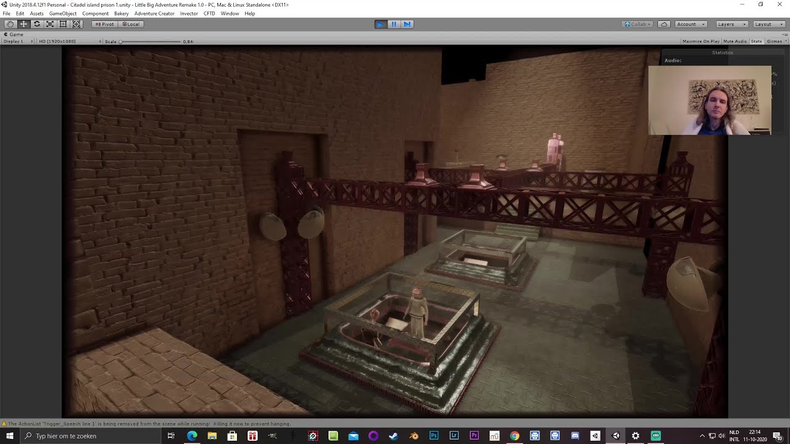The image size is (790, 444).
Task: Open the Layout dropdown
Action: 768,24
